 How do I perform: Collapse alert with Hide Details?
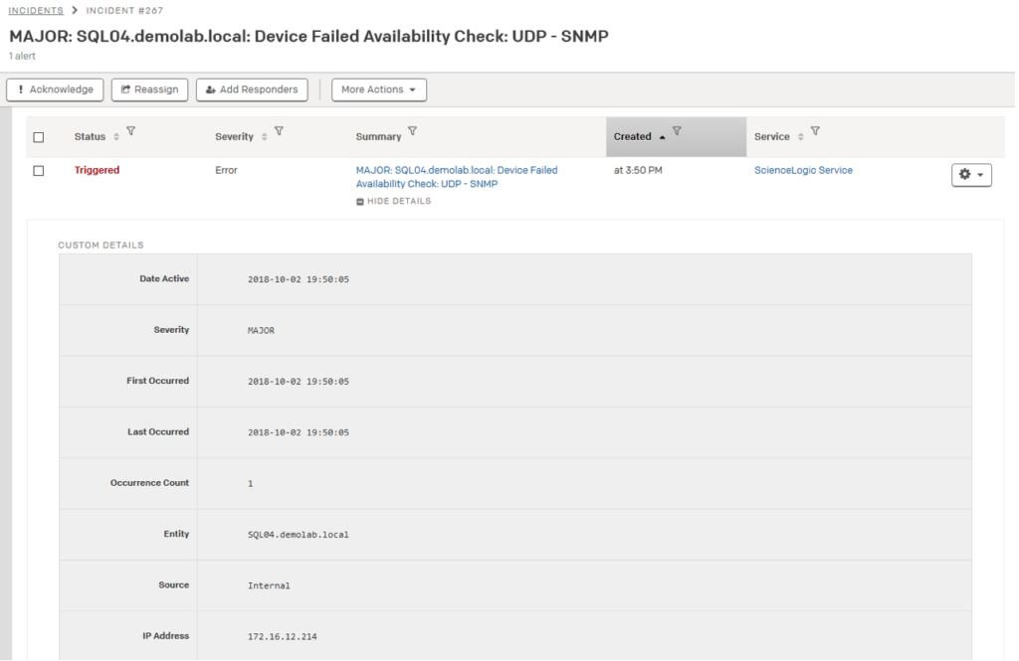point(394,201)
